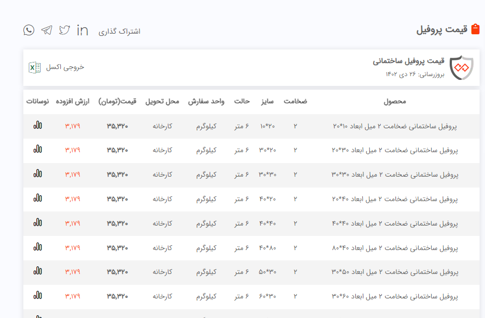Show fluctuations chart for profile 30*30
The height and width of the screenshot is (318, 485).
click(37, 173)
